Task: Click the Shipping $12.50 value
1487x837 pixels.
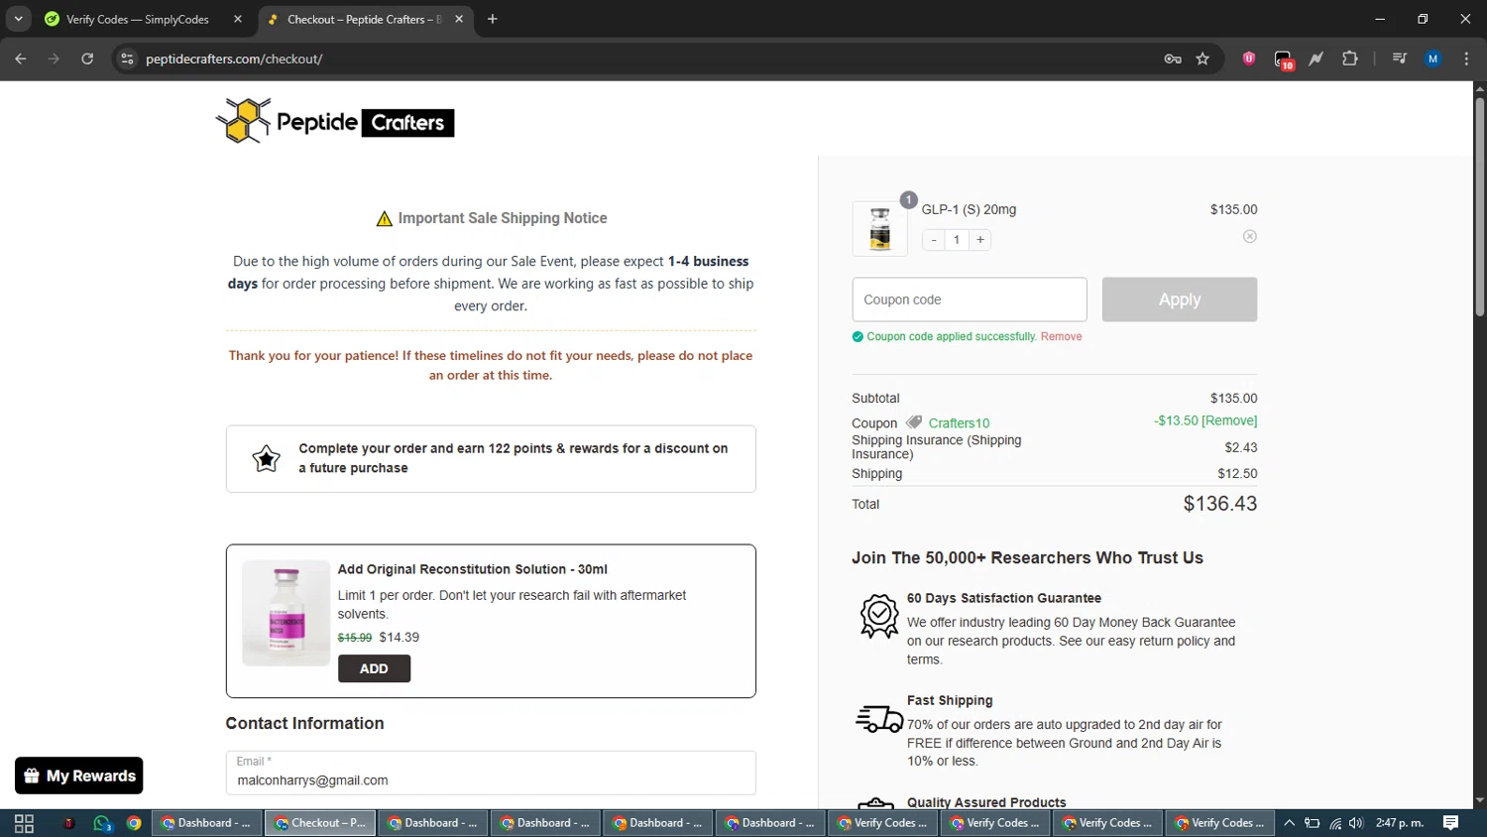Action: pyautogui.click(x=1237, y=474)
